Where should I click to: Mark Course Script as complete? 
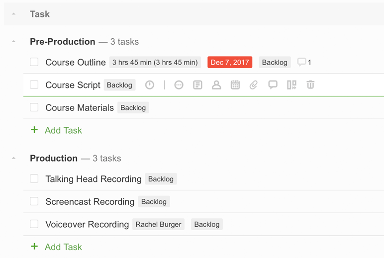pos(34,85)
